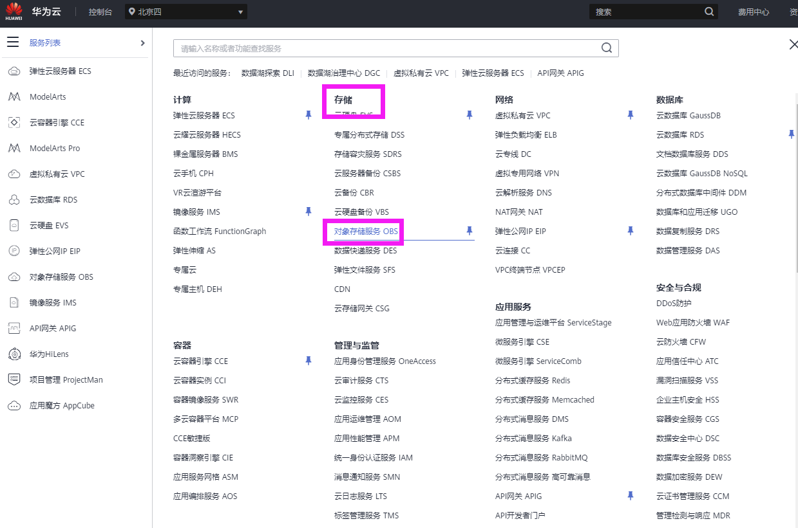Image resolution: width=798 pixels, height=528 pixels.
Task: Open 云备份 CBR link
Action: coord(354,193)
